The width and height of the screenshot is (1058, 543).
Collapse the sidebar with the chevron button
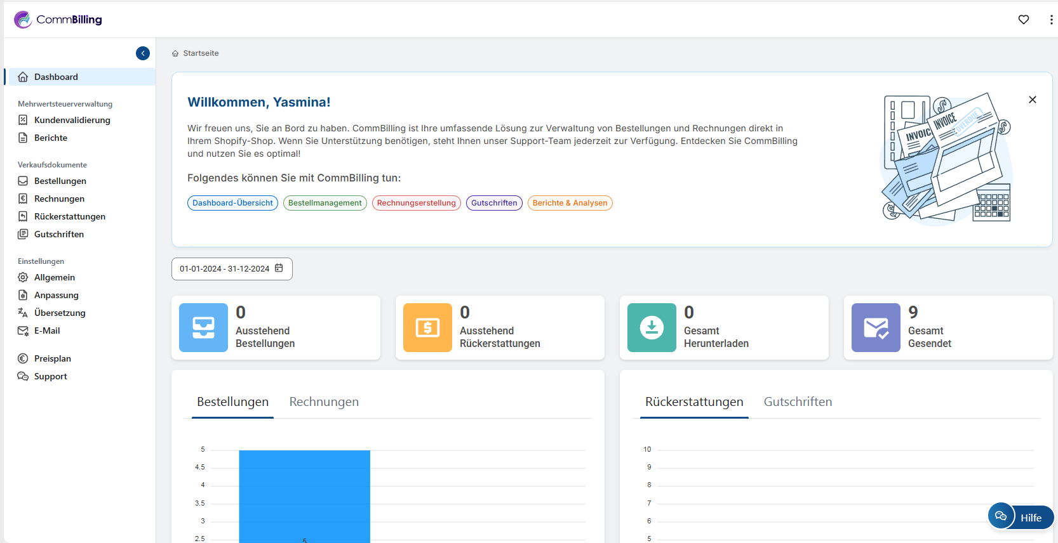[x=143, y=53]
